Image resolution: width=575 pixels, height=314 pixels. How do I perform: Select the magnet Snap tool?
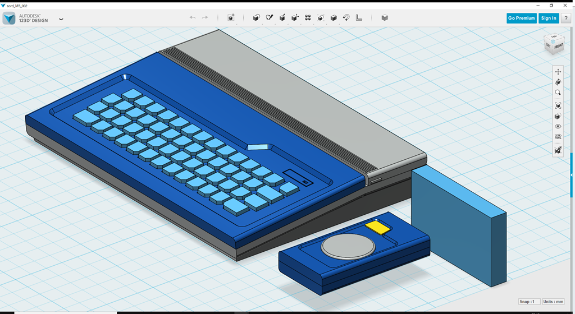(x=346, y=18)
